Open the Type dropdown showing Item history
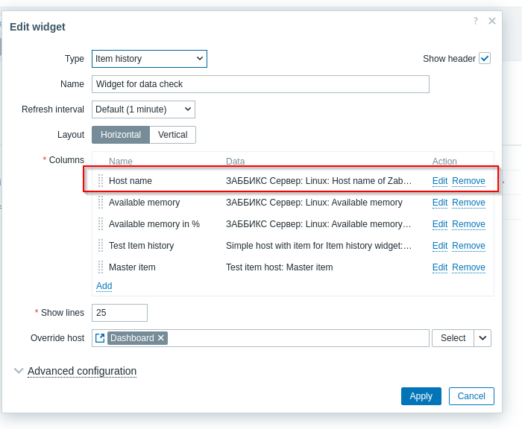This screenshot has width=522, height=429. (149, 59)
